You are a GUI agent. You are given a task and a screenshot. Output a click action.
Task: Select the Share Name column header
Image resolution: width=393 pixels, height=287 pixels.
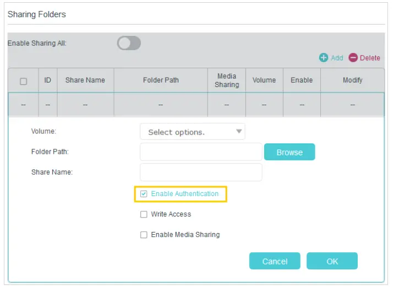click(85, 80)
